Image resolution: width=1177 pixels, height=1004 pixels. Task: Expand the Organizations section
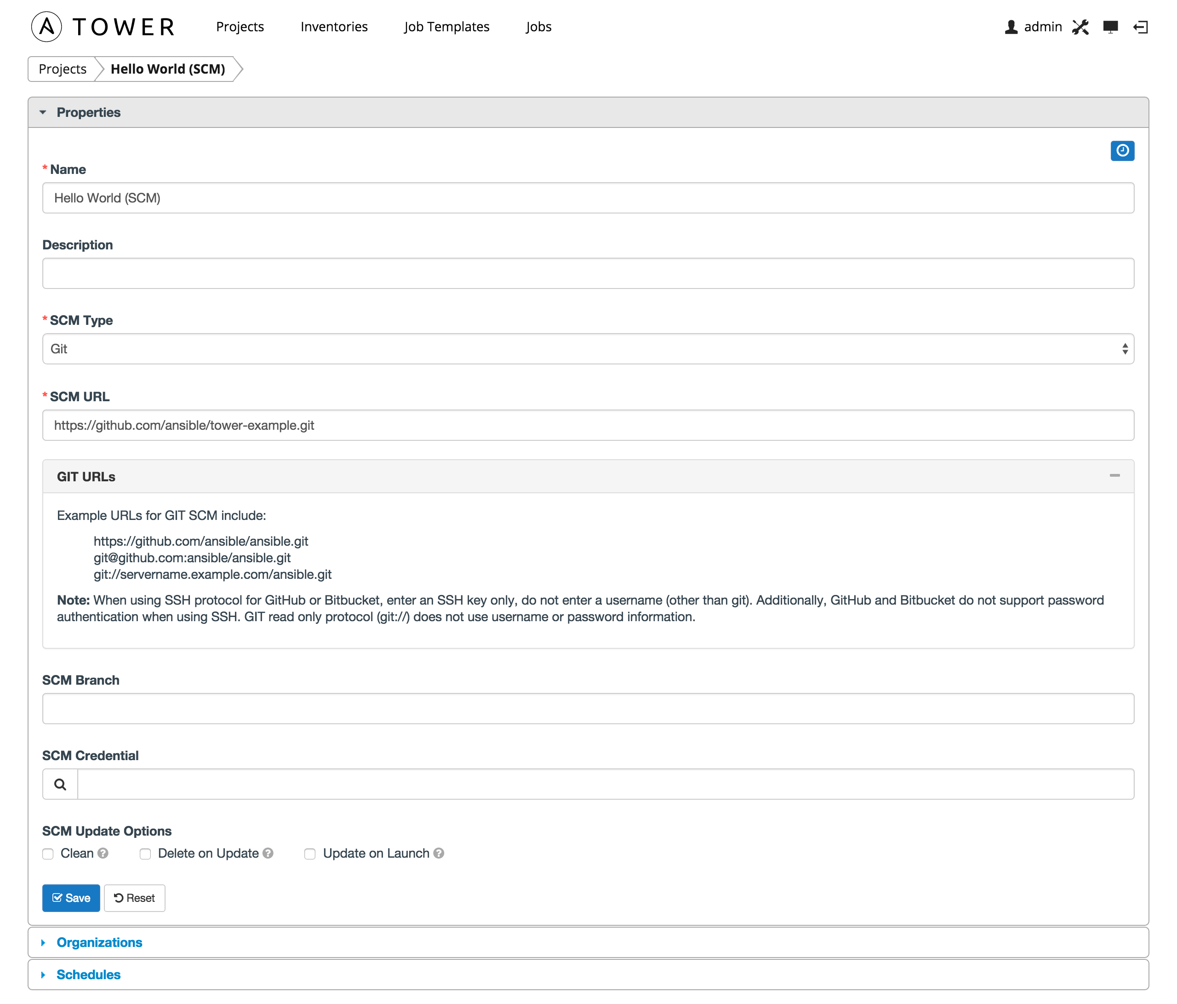point(99,942)
